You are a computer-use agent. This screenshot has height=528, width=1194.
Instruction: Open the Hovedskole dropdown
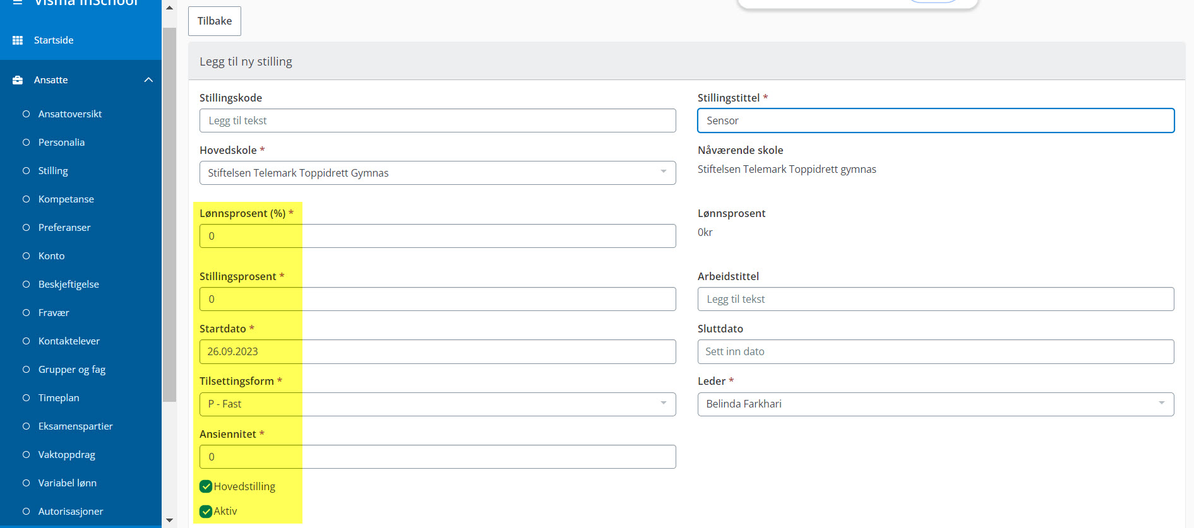pos(438,173)
